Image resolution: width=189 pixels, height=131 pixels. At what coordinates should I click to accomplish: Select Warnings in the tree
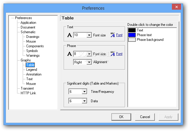click(33, 55)
